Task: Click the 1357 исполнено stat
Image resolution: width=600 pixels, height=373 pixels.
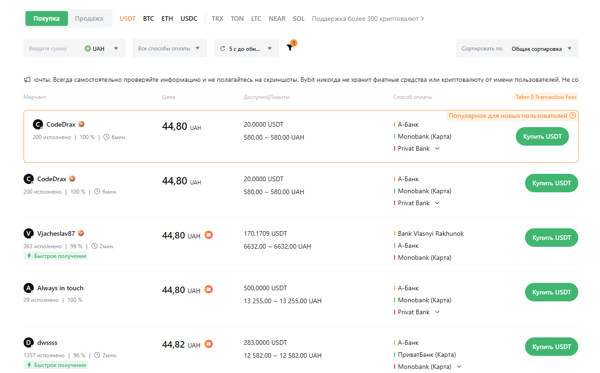Action: (44, 355)
